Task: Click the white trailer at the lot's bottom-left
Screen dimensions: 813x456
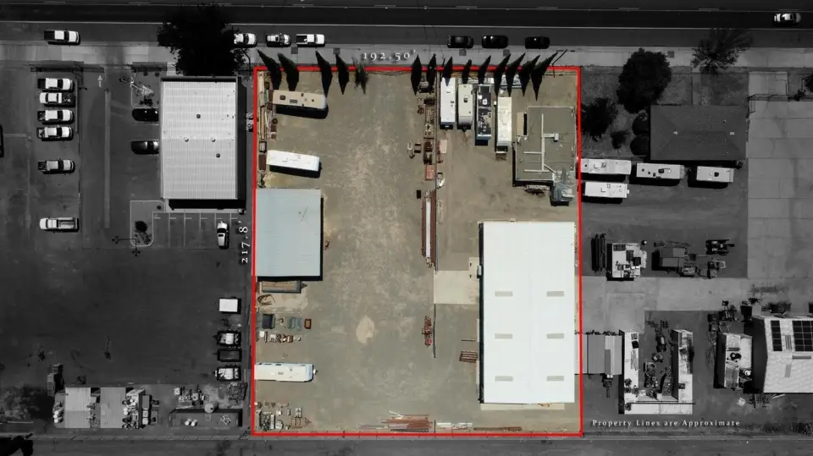Action: click(284, 372)
